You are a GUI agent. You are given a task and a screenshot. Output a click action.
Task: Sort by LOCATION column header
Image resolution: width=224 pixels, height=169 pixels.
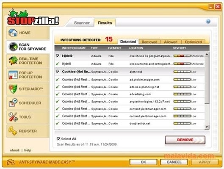point(136,48)
